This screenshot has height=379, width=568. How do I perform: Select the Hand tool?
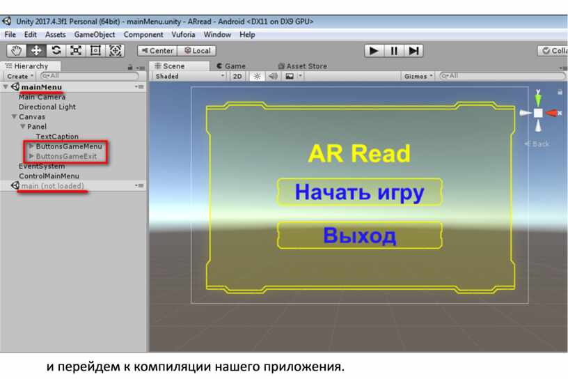click(x=16, y=50)
